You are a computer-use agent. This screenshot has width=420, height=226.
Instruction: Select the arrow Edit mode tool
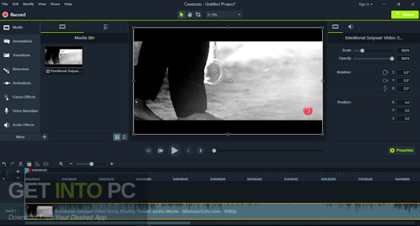[182, 14]
